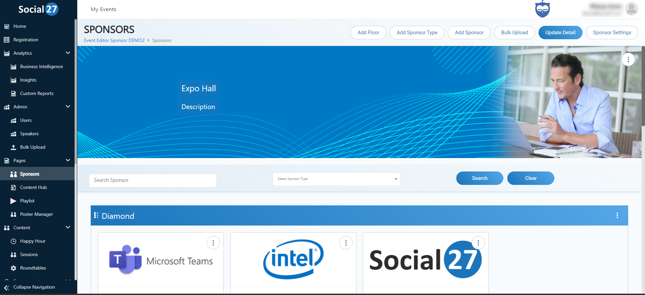645x295 pixels.
Task: Open the Expo Hall banner options menu
Action: [x=628, y=59]
